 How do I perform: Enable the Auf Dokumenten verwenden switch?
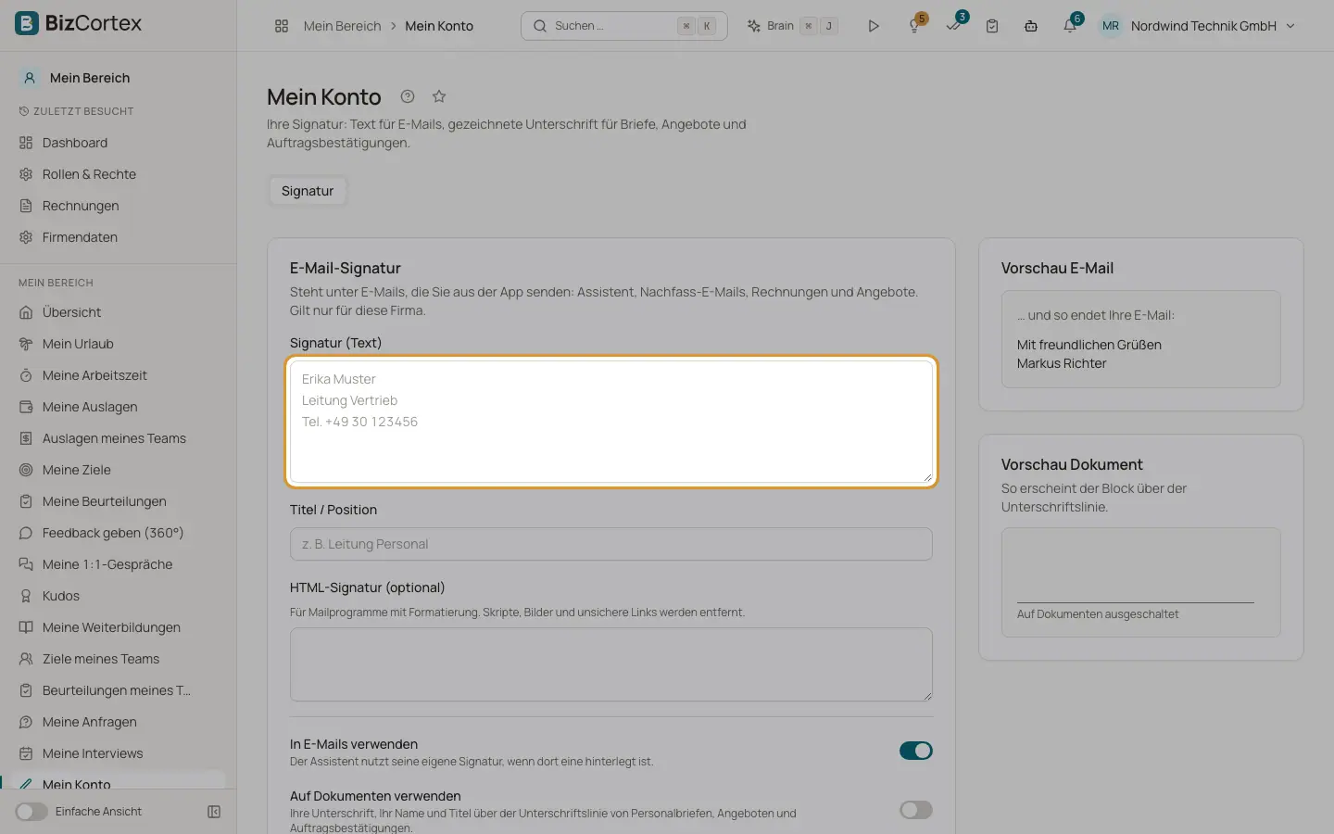(916, 810)
